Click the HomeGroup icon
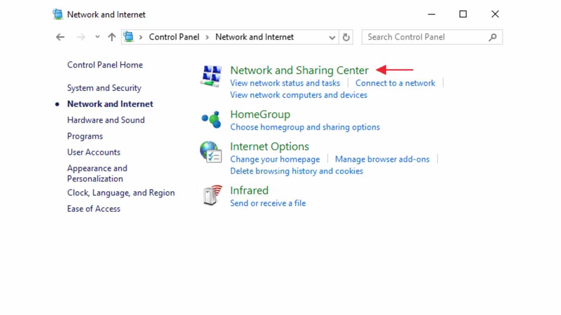 (x=210, y=119)
